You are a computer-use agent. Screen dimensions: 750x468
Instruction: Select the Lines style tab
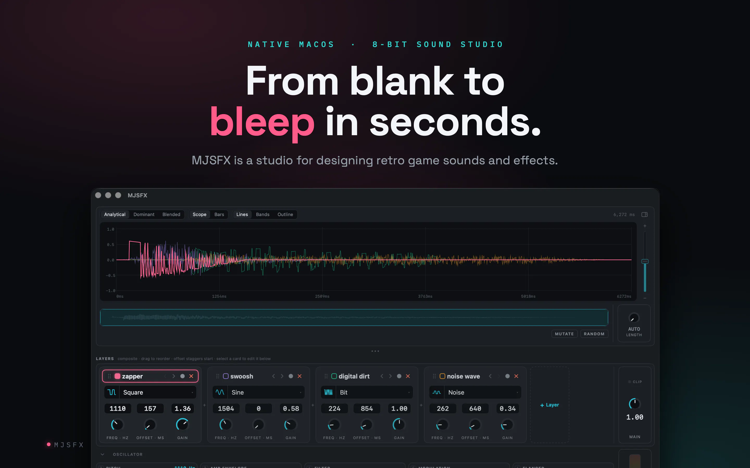click(242, 214)
